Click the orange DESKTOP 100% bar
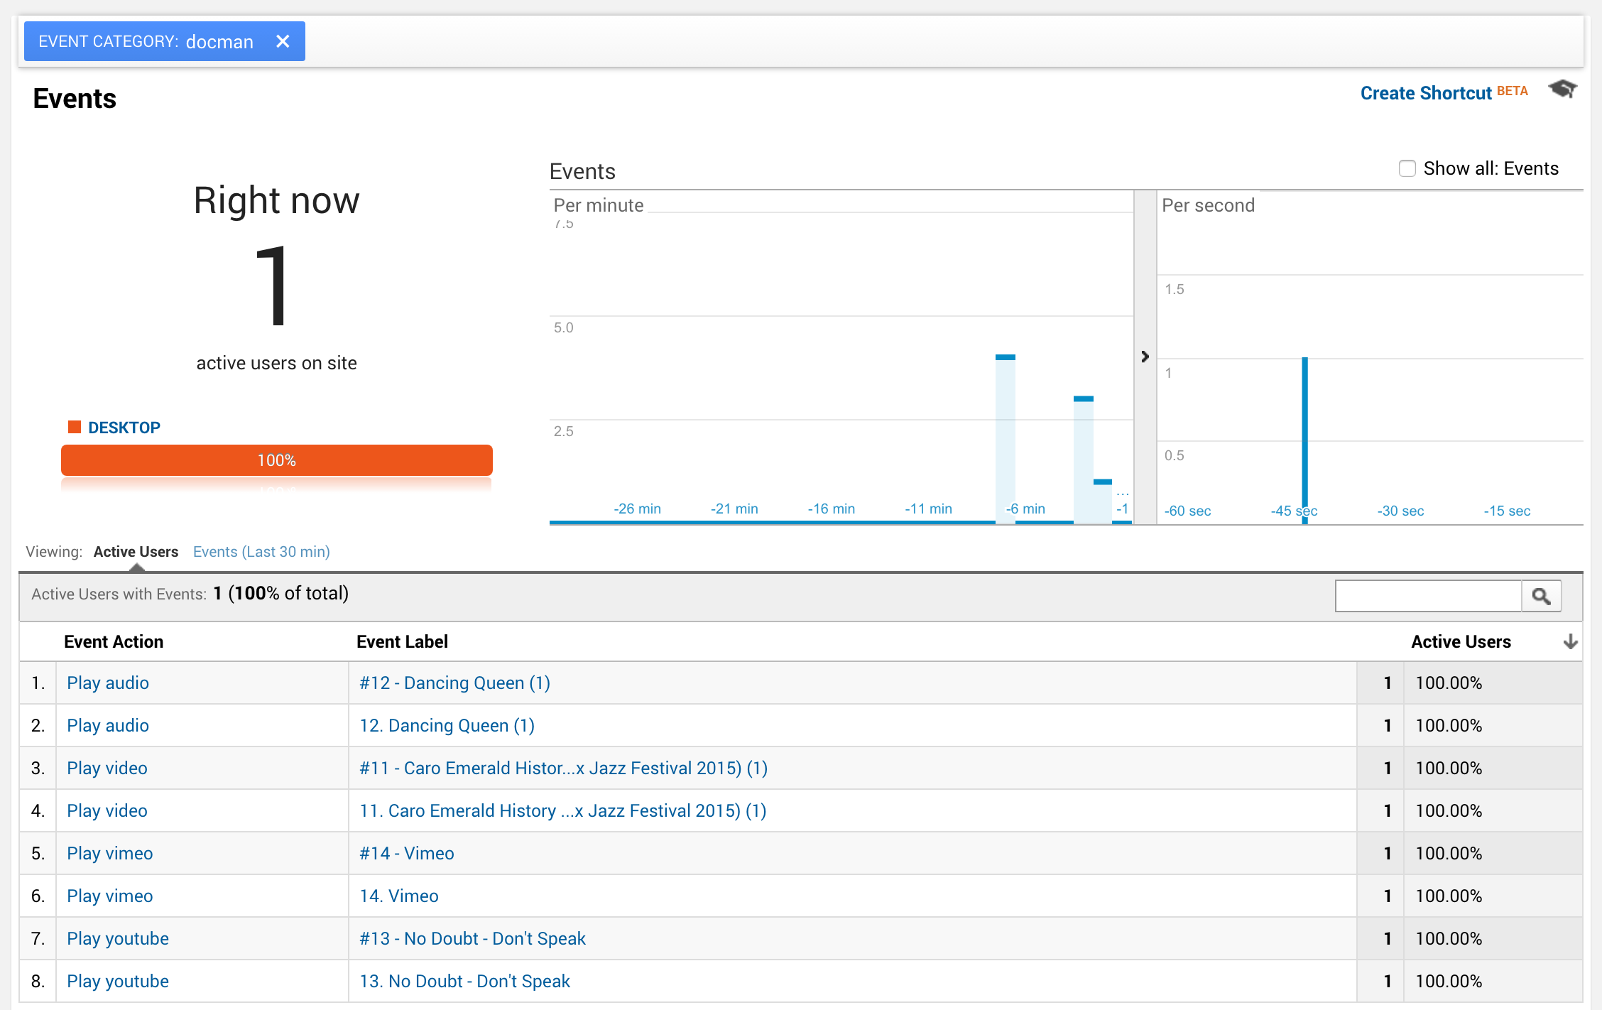Image resolution: width=1602 pixels, height=1010 pixels. click(276, 460)
